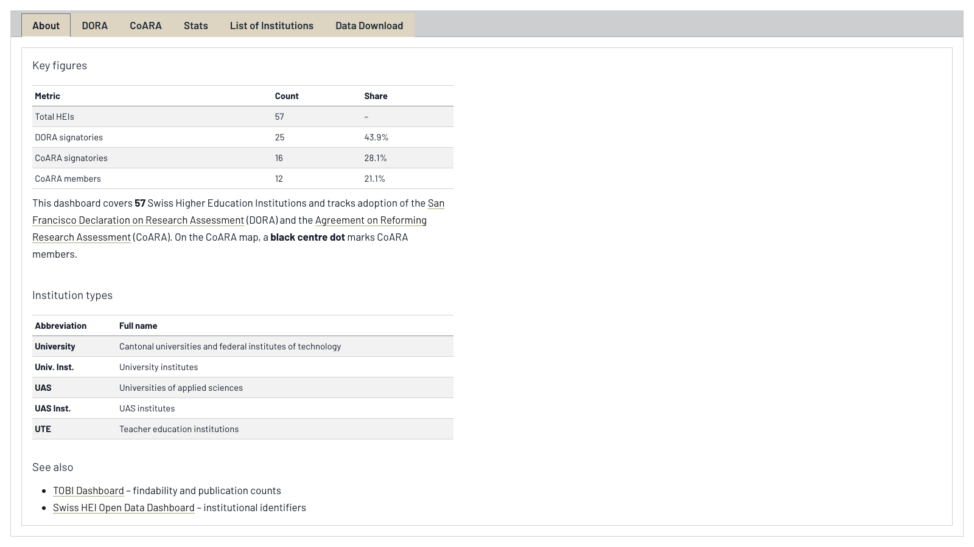Click 'Cantonal universities and federal institutes of technology'

[230, 346]
